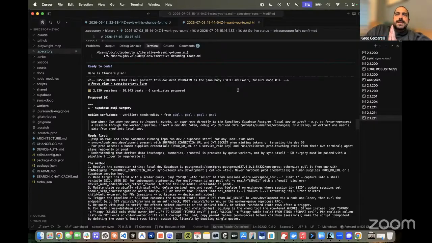Click Ln 20232, Col 2 position
This screenshot has width=432, height=243.
point(265,227)
